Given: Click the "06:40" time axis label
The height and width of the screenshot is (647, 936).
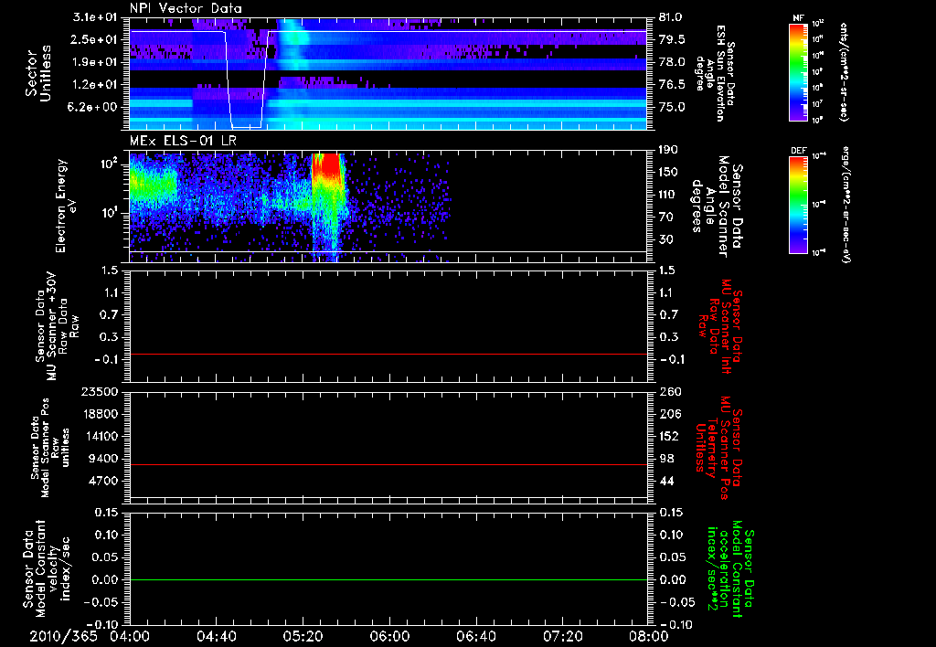Looking at the screenshot, I should coord(475,636).
